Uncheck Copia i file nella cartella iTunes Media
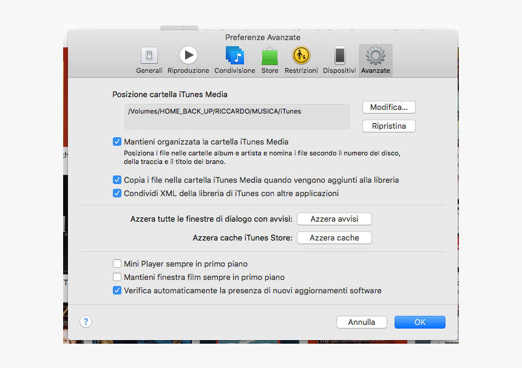Viewport: 522px width, 368px height. pyautogui.click(x=117, y=180)
